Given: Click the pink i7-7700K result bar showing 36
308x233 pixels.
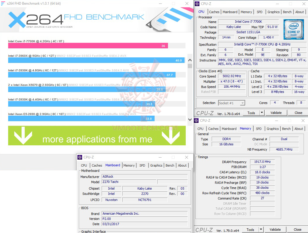Looking at the screenshot, I should 88,46.
